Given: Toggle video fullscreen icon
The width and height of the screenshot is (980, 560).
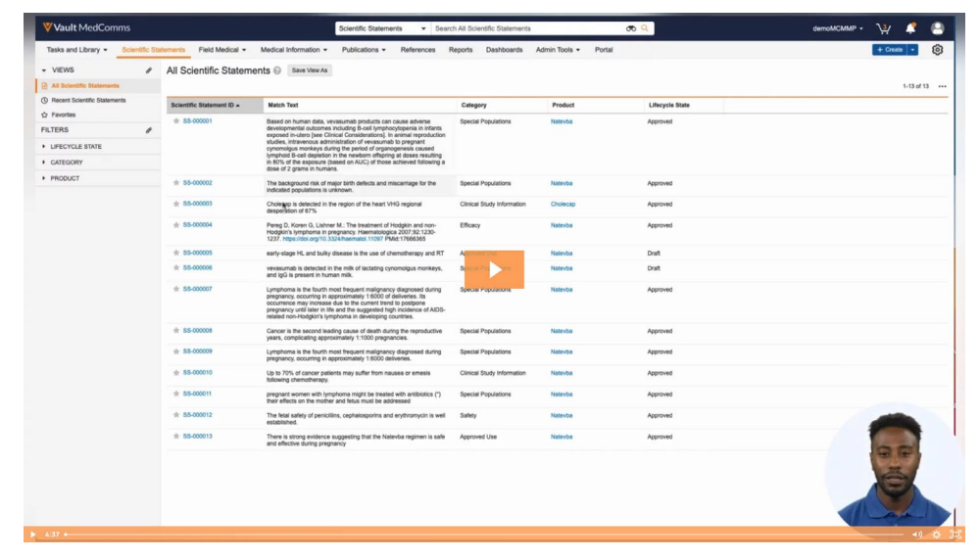Looking at the screenshot, I should tap(955, 535).
